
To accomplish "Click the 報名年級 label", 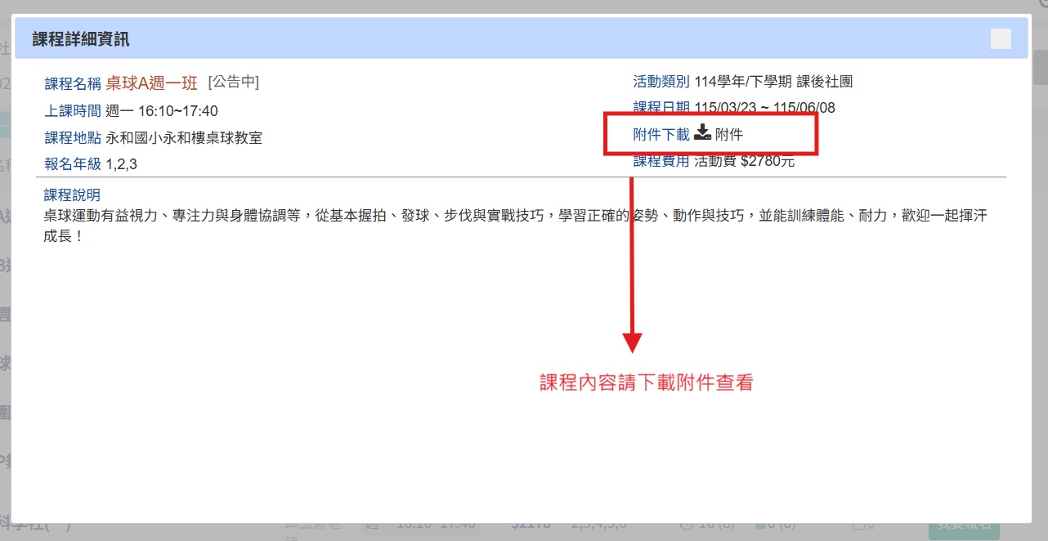I will click(73, 164).
